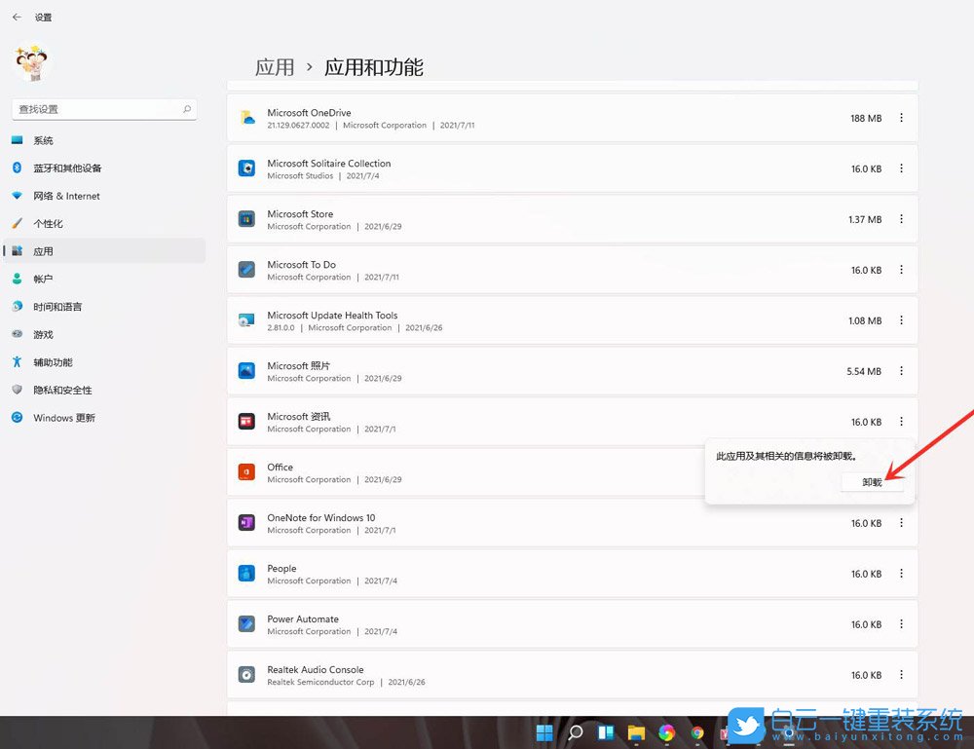Click the 卸载 uninstall confirmation button
The width and height of the screenshot is (974, 749).
click(870, 481)
